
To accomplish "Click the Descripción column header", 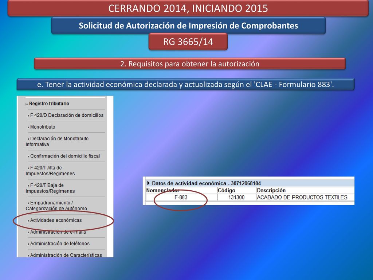I will coord(271,190).
